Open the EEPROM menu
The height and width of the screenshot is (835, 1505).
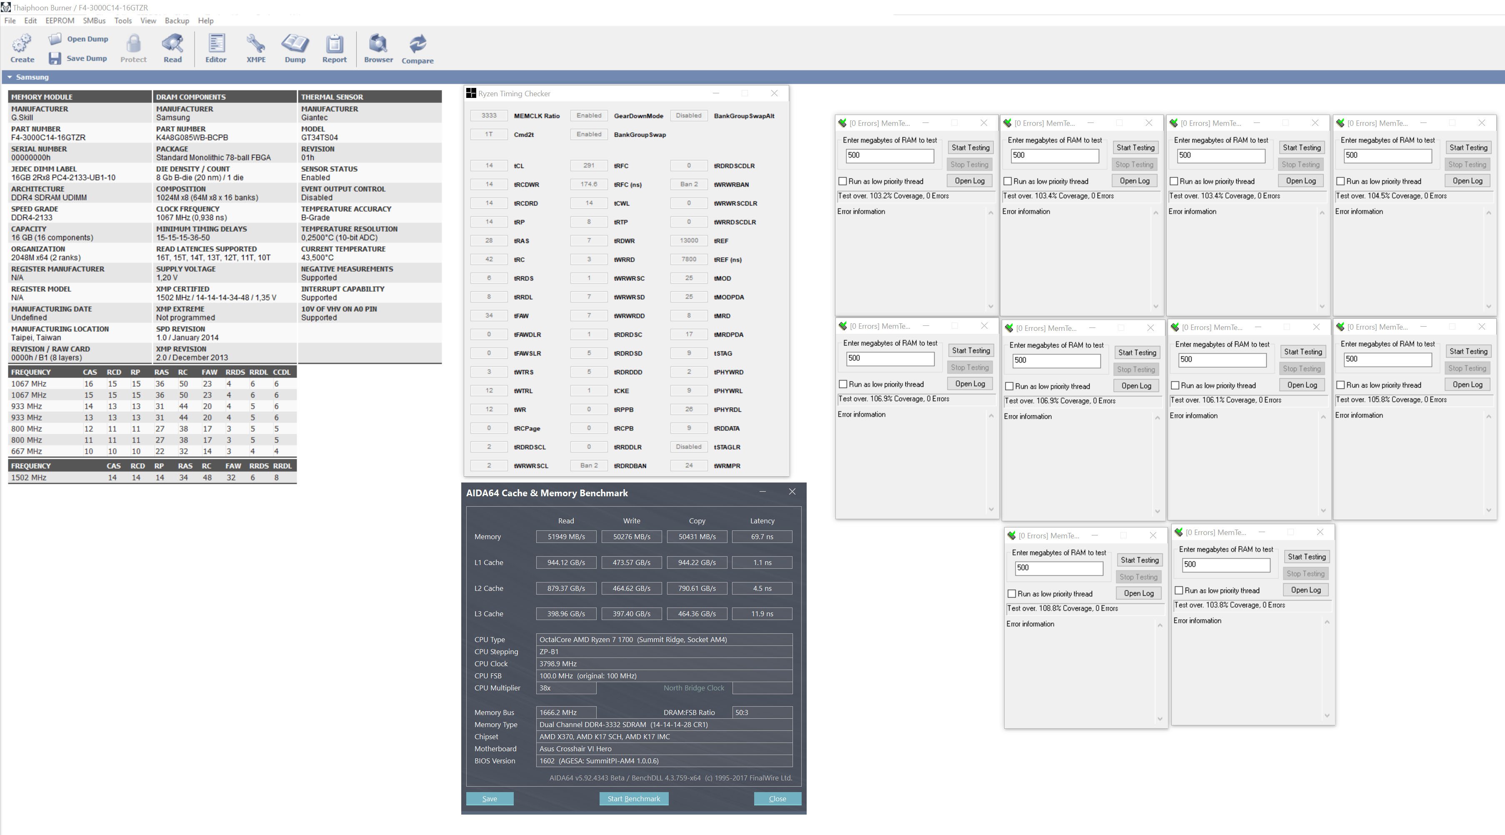coord(60,20)
